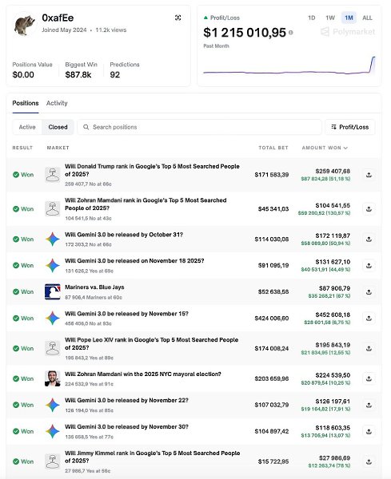Click the Gemini icon for November 22 market
Screen dimensions: 391x479
[53, 405]
